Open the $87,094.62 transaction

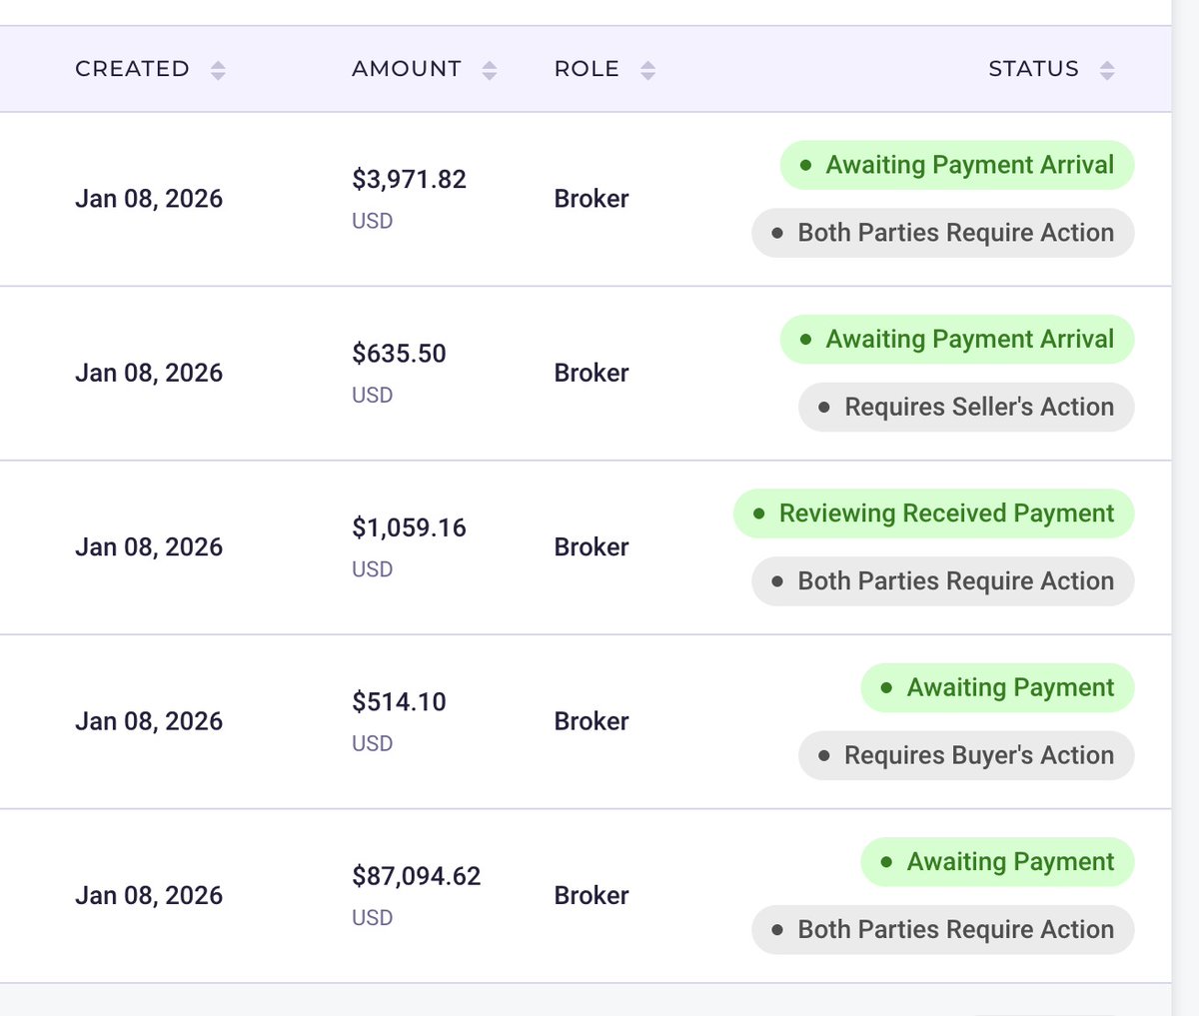coord(586,896)
